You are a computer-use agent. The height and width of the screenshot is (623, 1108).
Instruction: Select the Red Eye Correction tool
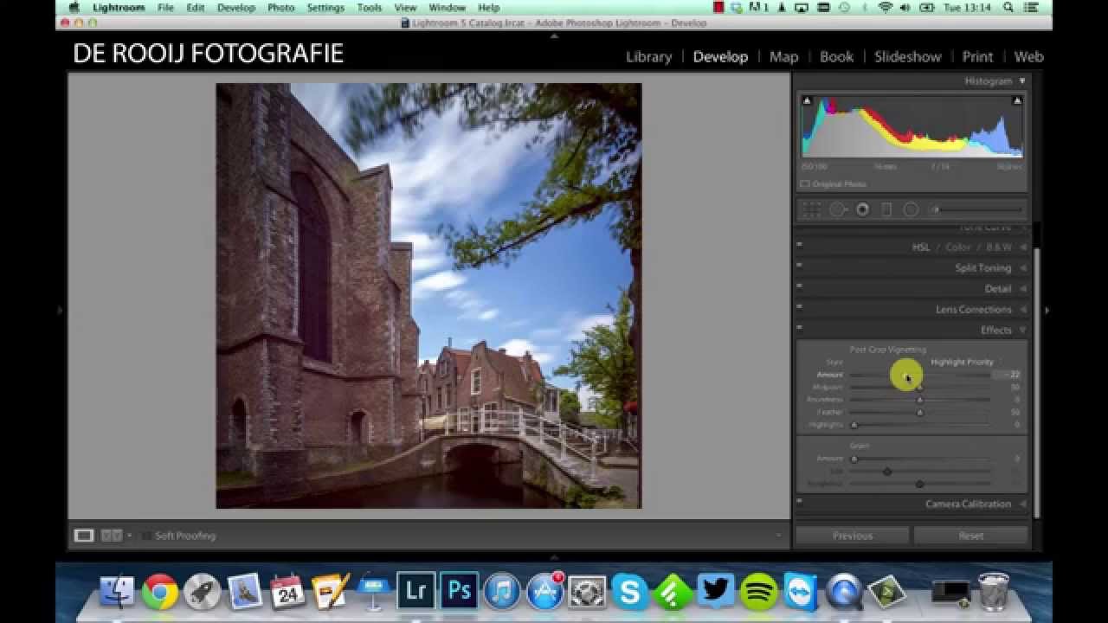pyautogui.click(x=862, y=209)
